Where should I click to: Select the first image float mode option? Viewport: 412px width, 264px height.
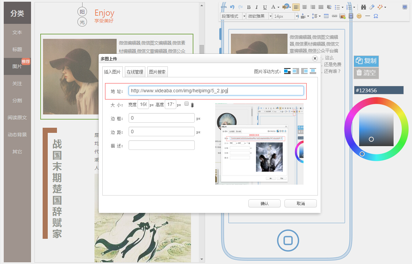(x=287, y=71)
